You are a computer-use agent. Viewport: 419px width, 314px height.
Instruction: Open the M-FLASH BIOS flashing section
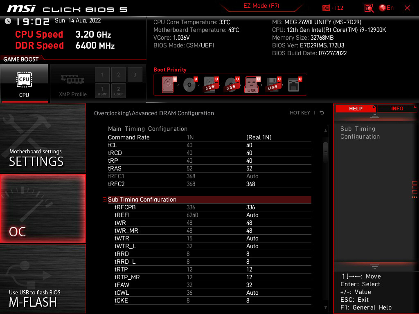point(43,278)
